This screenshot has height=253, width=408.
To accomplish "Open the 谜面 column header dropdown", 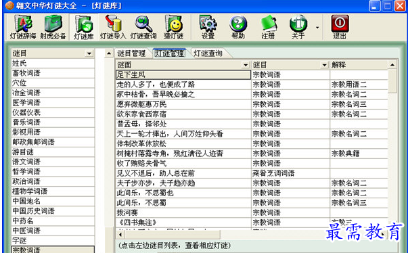I will click(x=246, y=65).
